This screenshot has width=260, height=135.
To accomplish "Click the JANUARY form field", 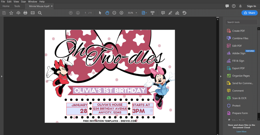I will pos(77,105).
